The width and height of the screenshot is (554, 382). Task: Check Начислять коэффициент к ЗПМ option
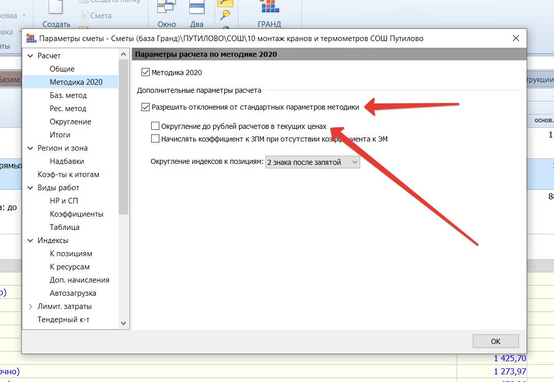pos(155,138)
